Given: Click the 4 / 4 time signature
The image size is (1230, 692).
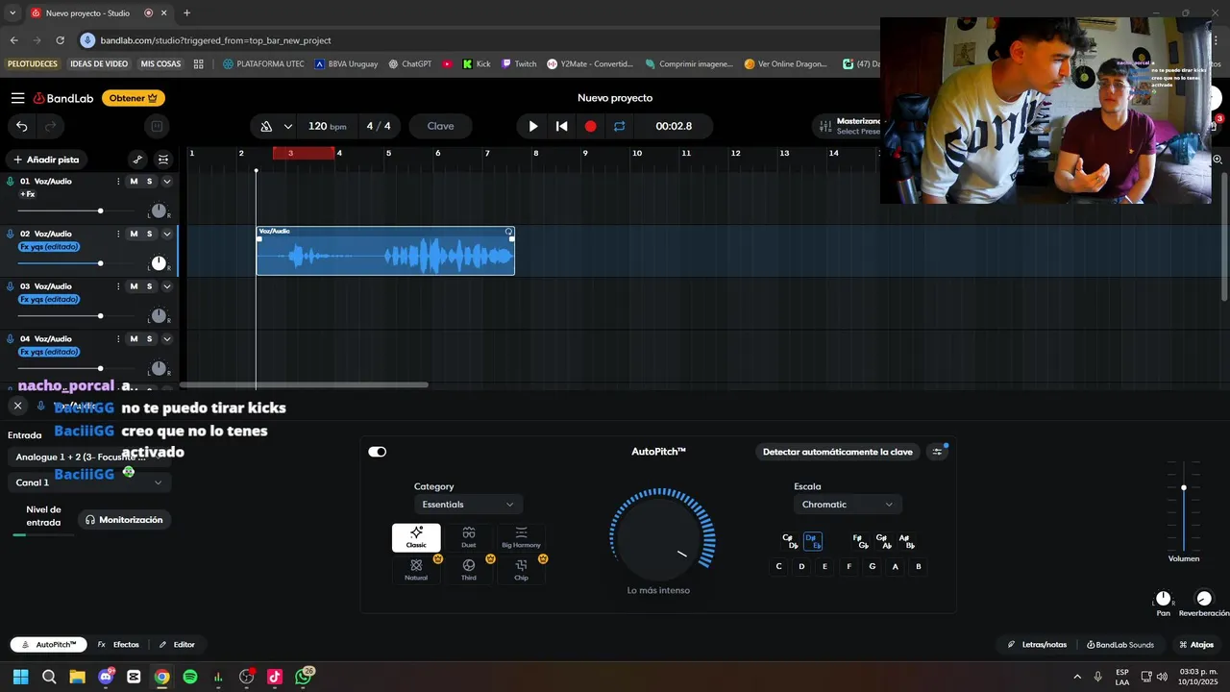Looking at the screenshot, I should 379,126.
